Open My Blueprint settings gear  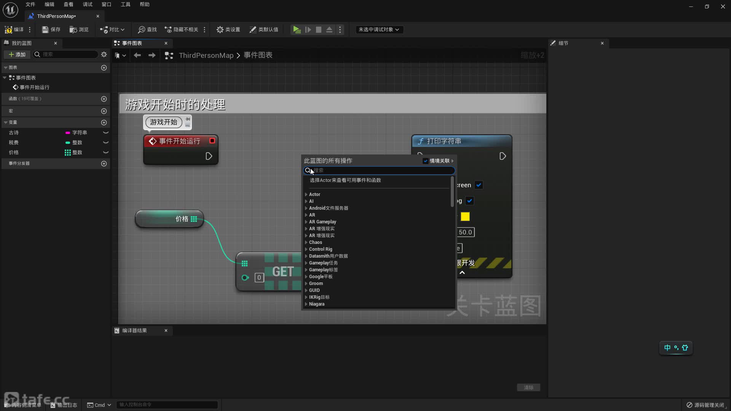[104, 54]
